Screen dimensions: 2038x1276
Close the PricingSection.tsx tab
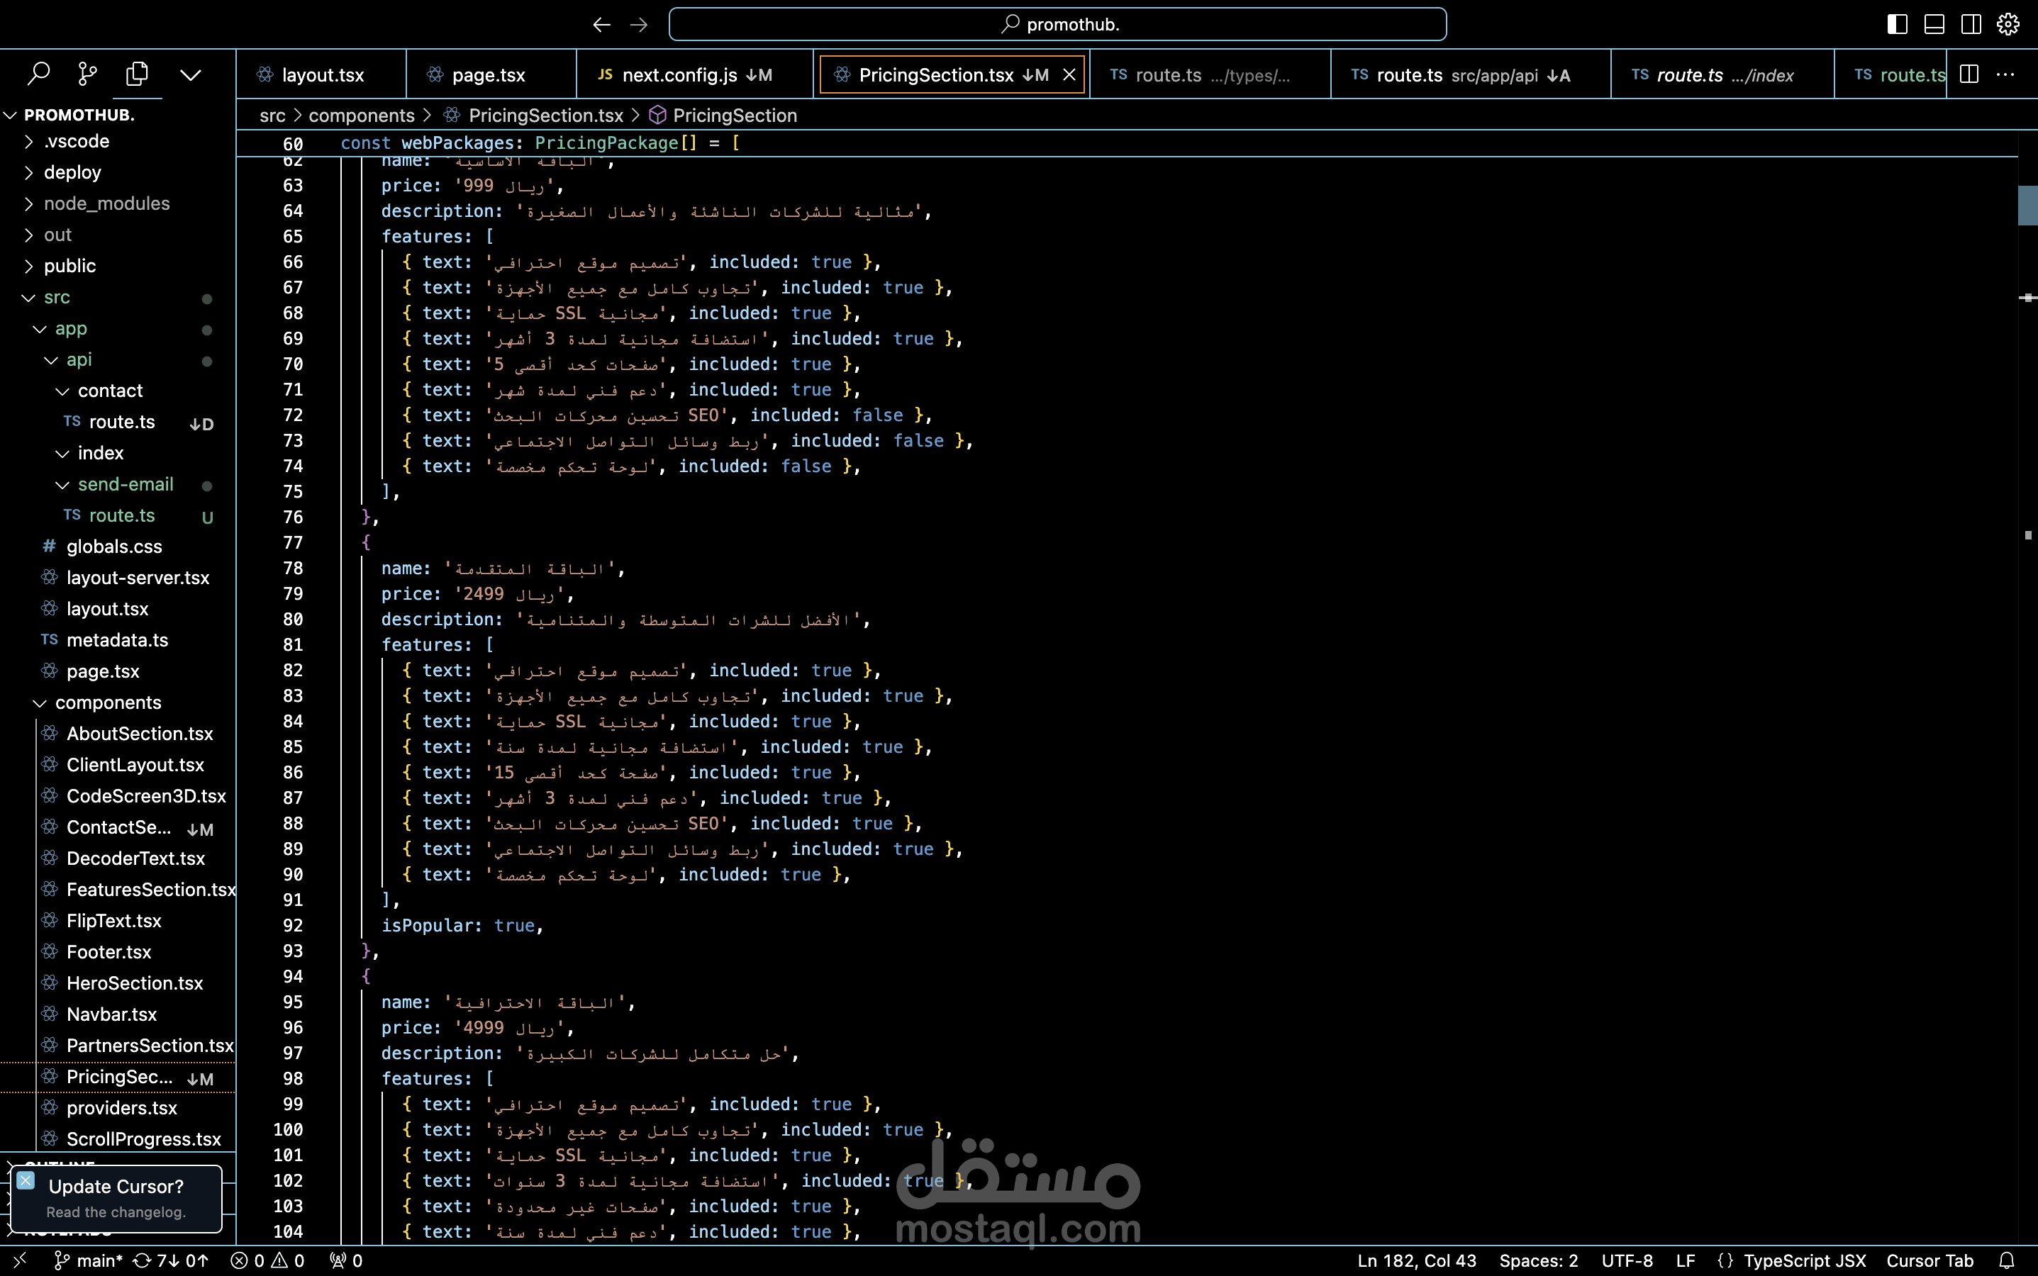[x=1069, y=75]
